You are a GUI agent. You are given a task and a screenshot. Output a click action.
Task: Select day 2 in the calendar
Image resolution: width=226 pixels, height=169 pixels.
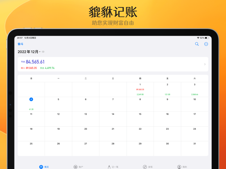coord(167,84)
